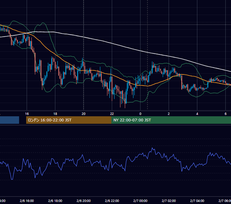
Task: Click the blue session bar before ロンドン
Action: point(10,120)
